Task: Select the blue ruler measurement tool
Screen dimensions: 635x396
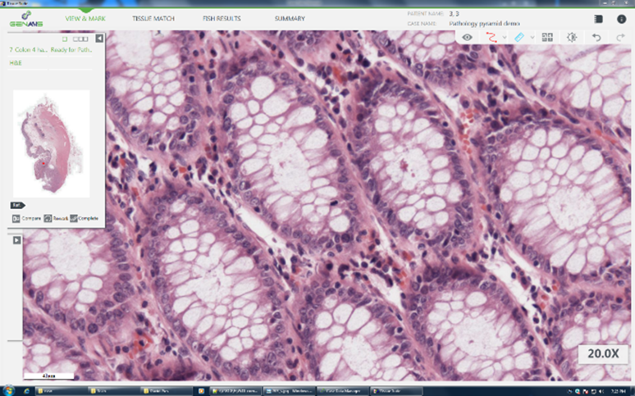Action: (519, 37)
